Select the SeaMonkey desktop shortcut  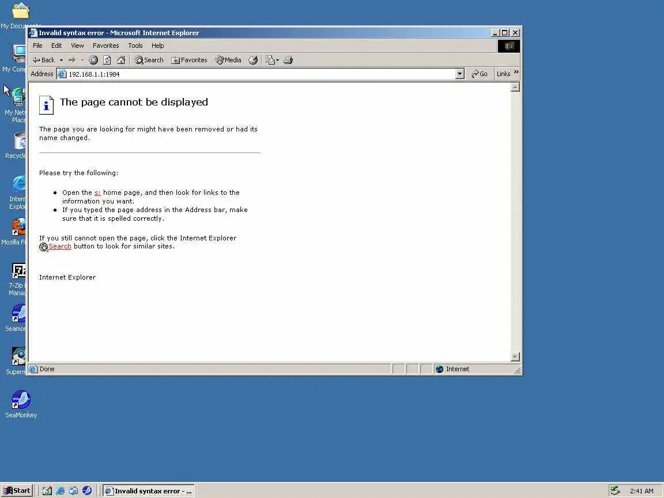(21, 404)
